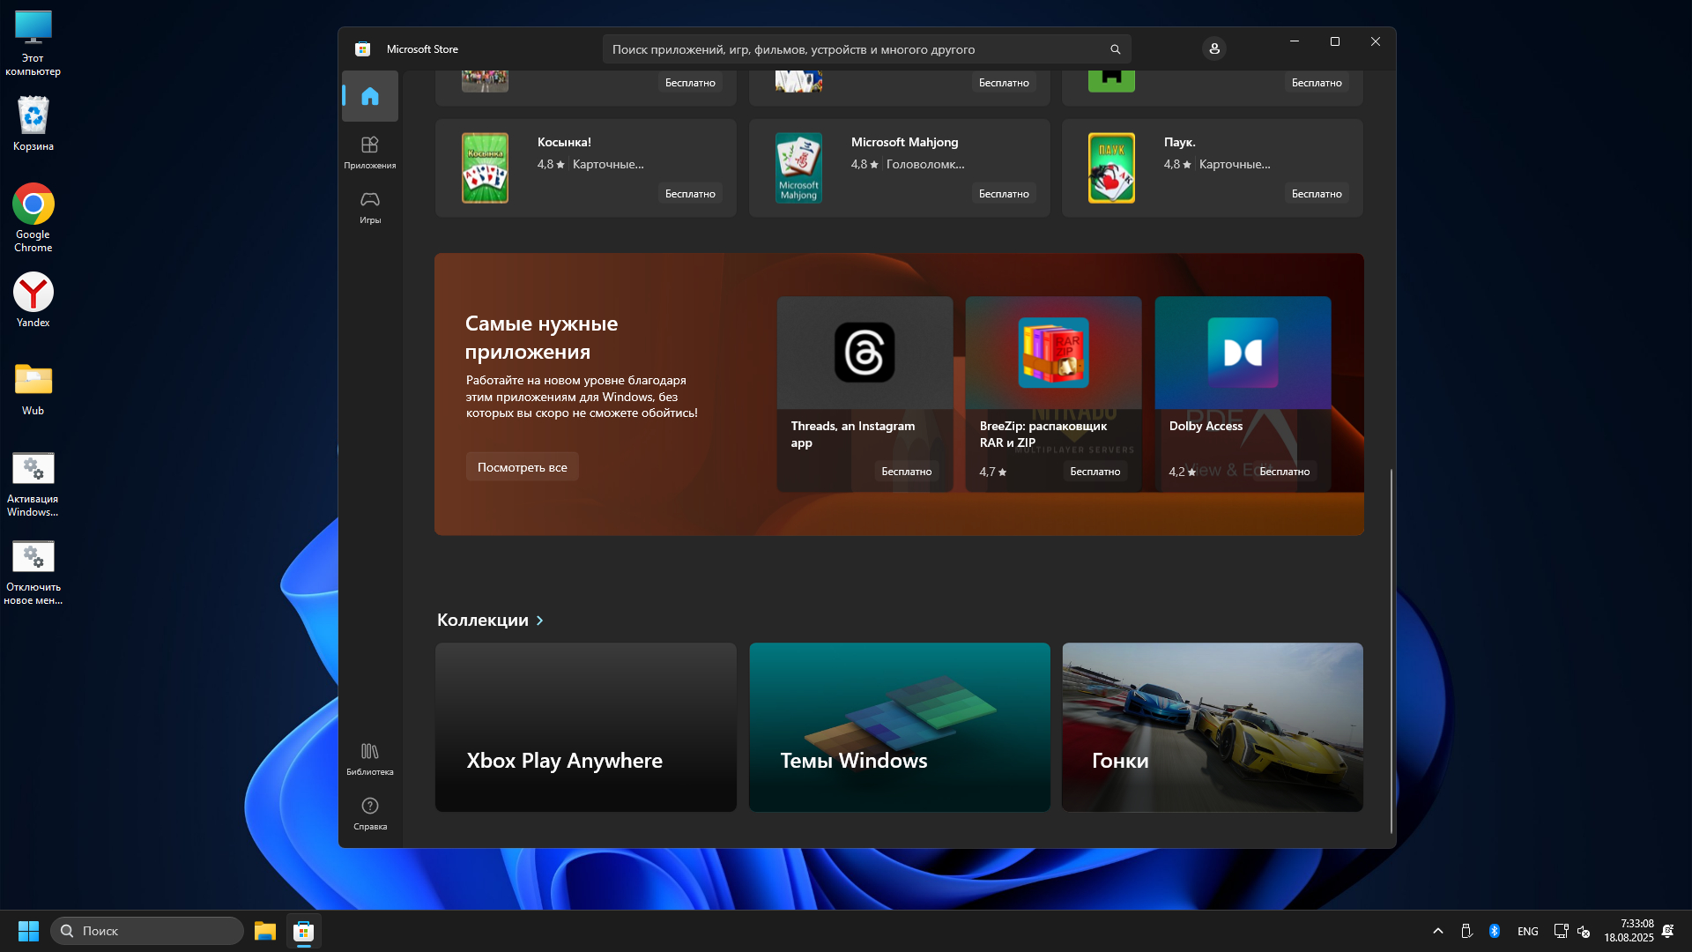Image resolution: width=1692 pixels, height=952 pixels.
Task: Expand the Коллекции section chevron
Action: [x=540, y=621]
